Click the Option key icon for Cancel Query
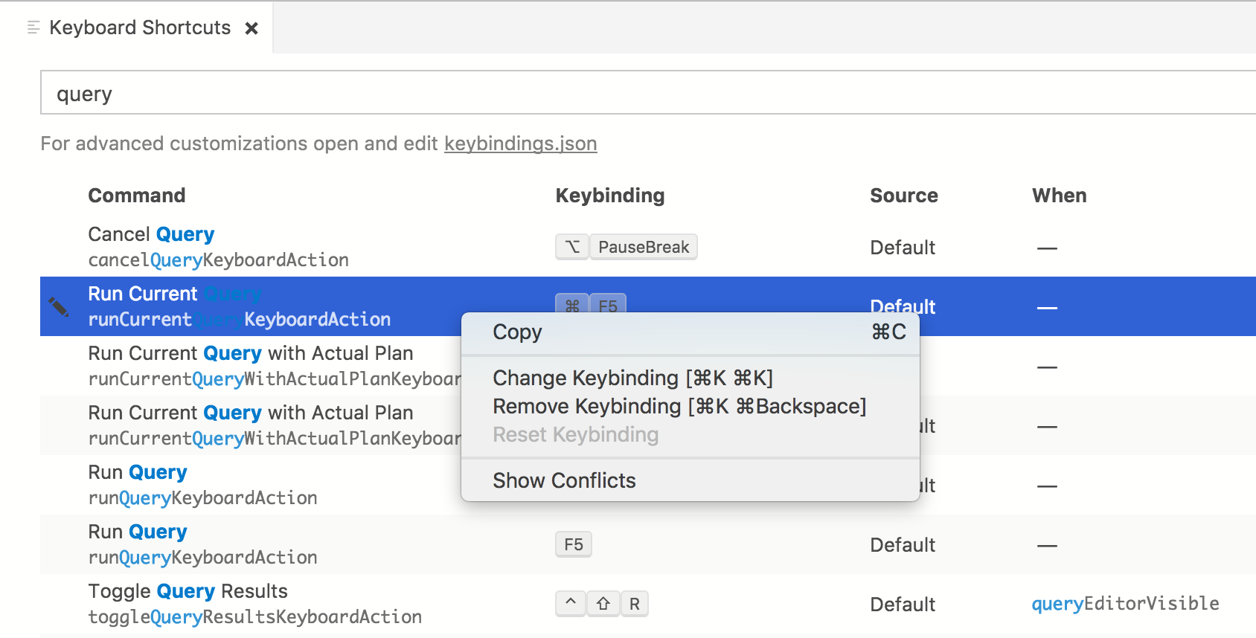Viewport: 1256px width, 638px height. pos(572,247)
